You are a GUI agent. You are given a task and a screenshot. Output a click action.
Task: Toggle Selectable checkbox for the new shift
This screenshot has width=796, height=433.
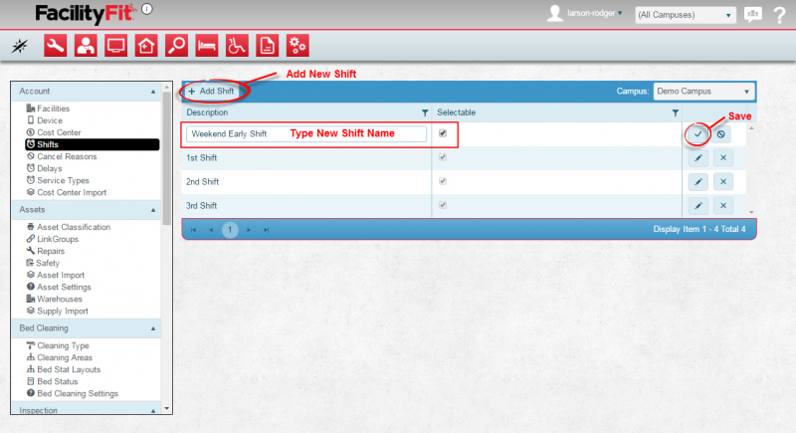pyautogui.click(x=443, y=132)
